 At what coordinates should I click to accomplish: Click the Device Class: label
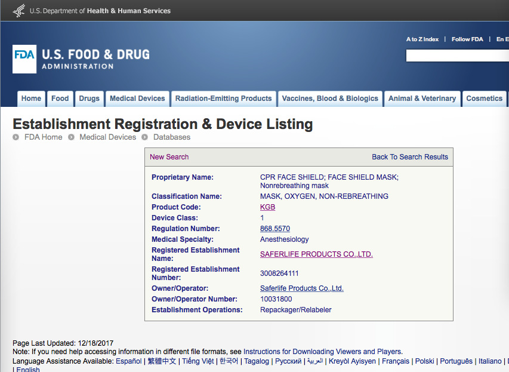click(175, 218)
